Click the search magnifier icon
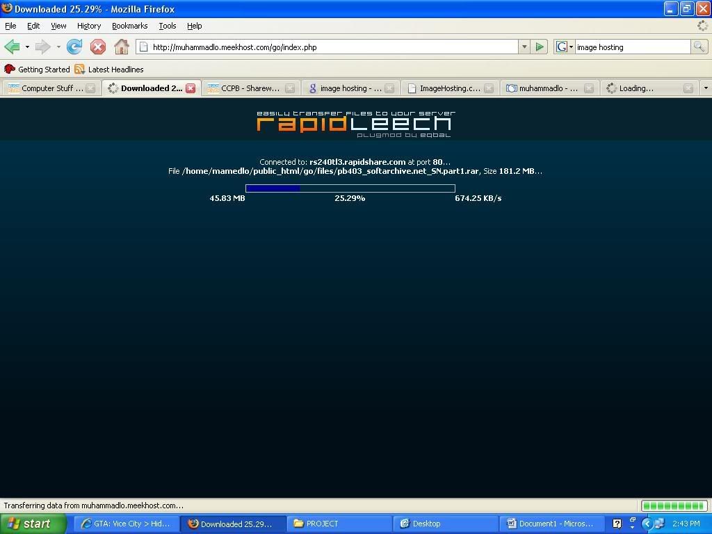Screen dimensions: 712x534 tap(699, 47)
